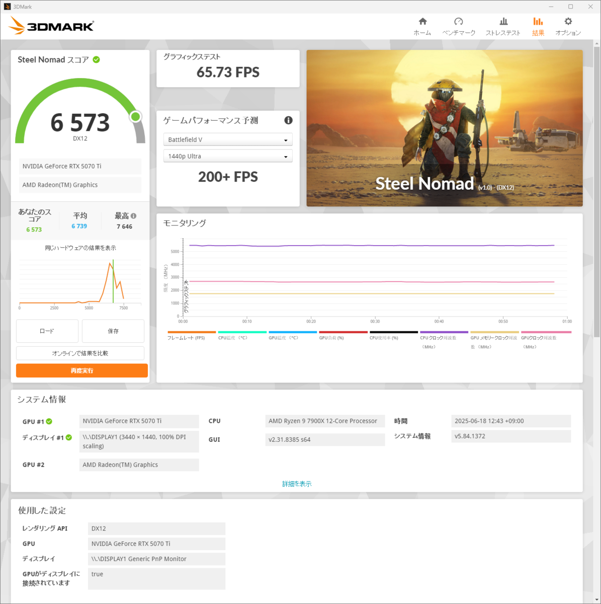Click the 200+ FPS prediction value
601x604 pixels.
pyautogui.click(x=228, y=177)
